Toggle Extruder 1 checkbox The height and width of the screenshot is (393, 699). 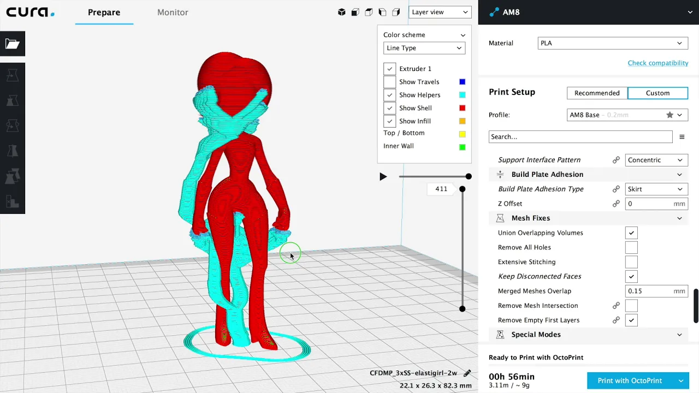click(389, 69)
